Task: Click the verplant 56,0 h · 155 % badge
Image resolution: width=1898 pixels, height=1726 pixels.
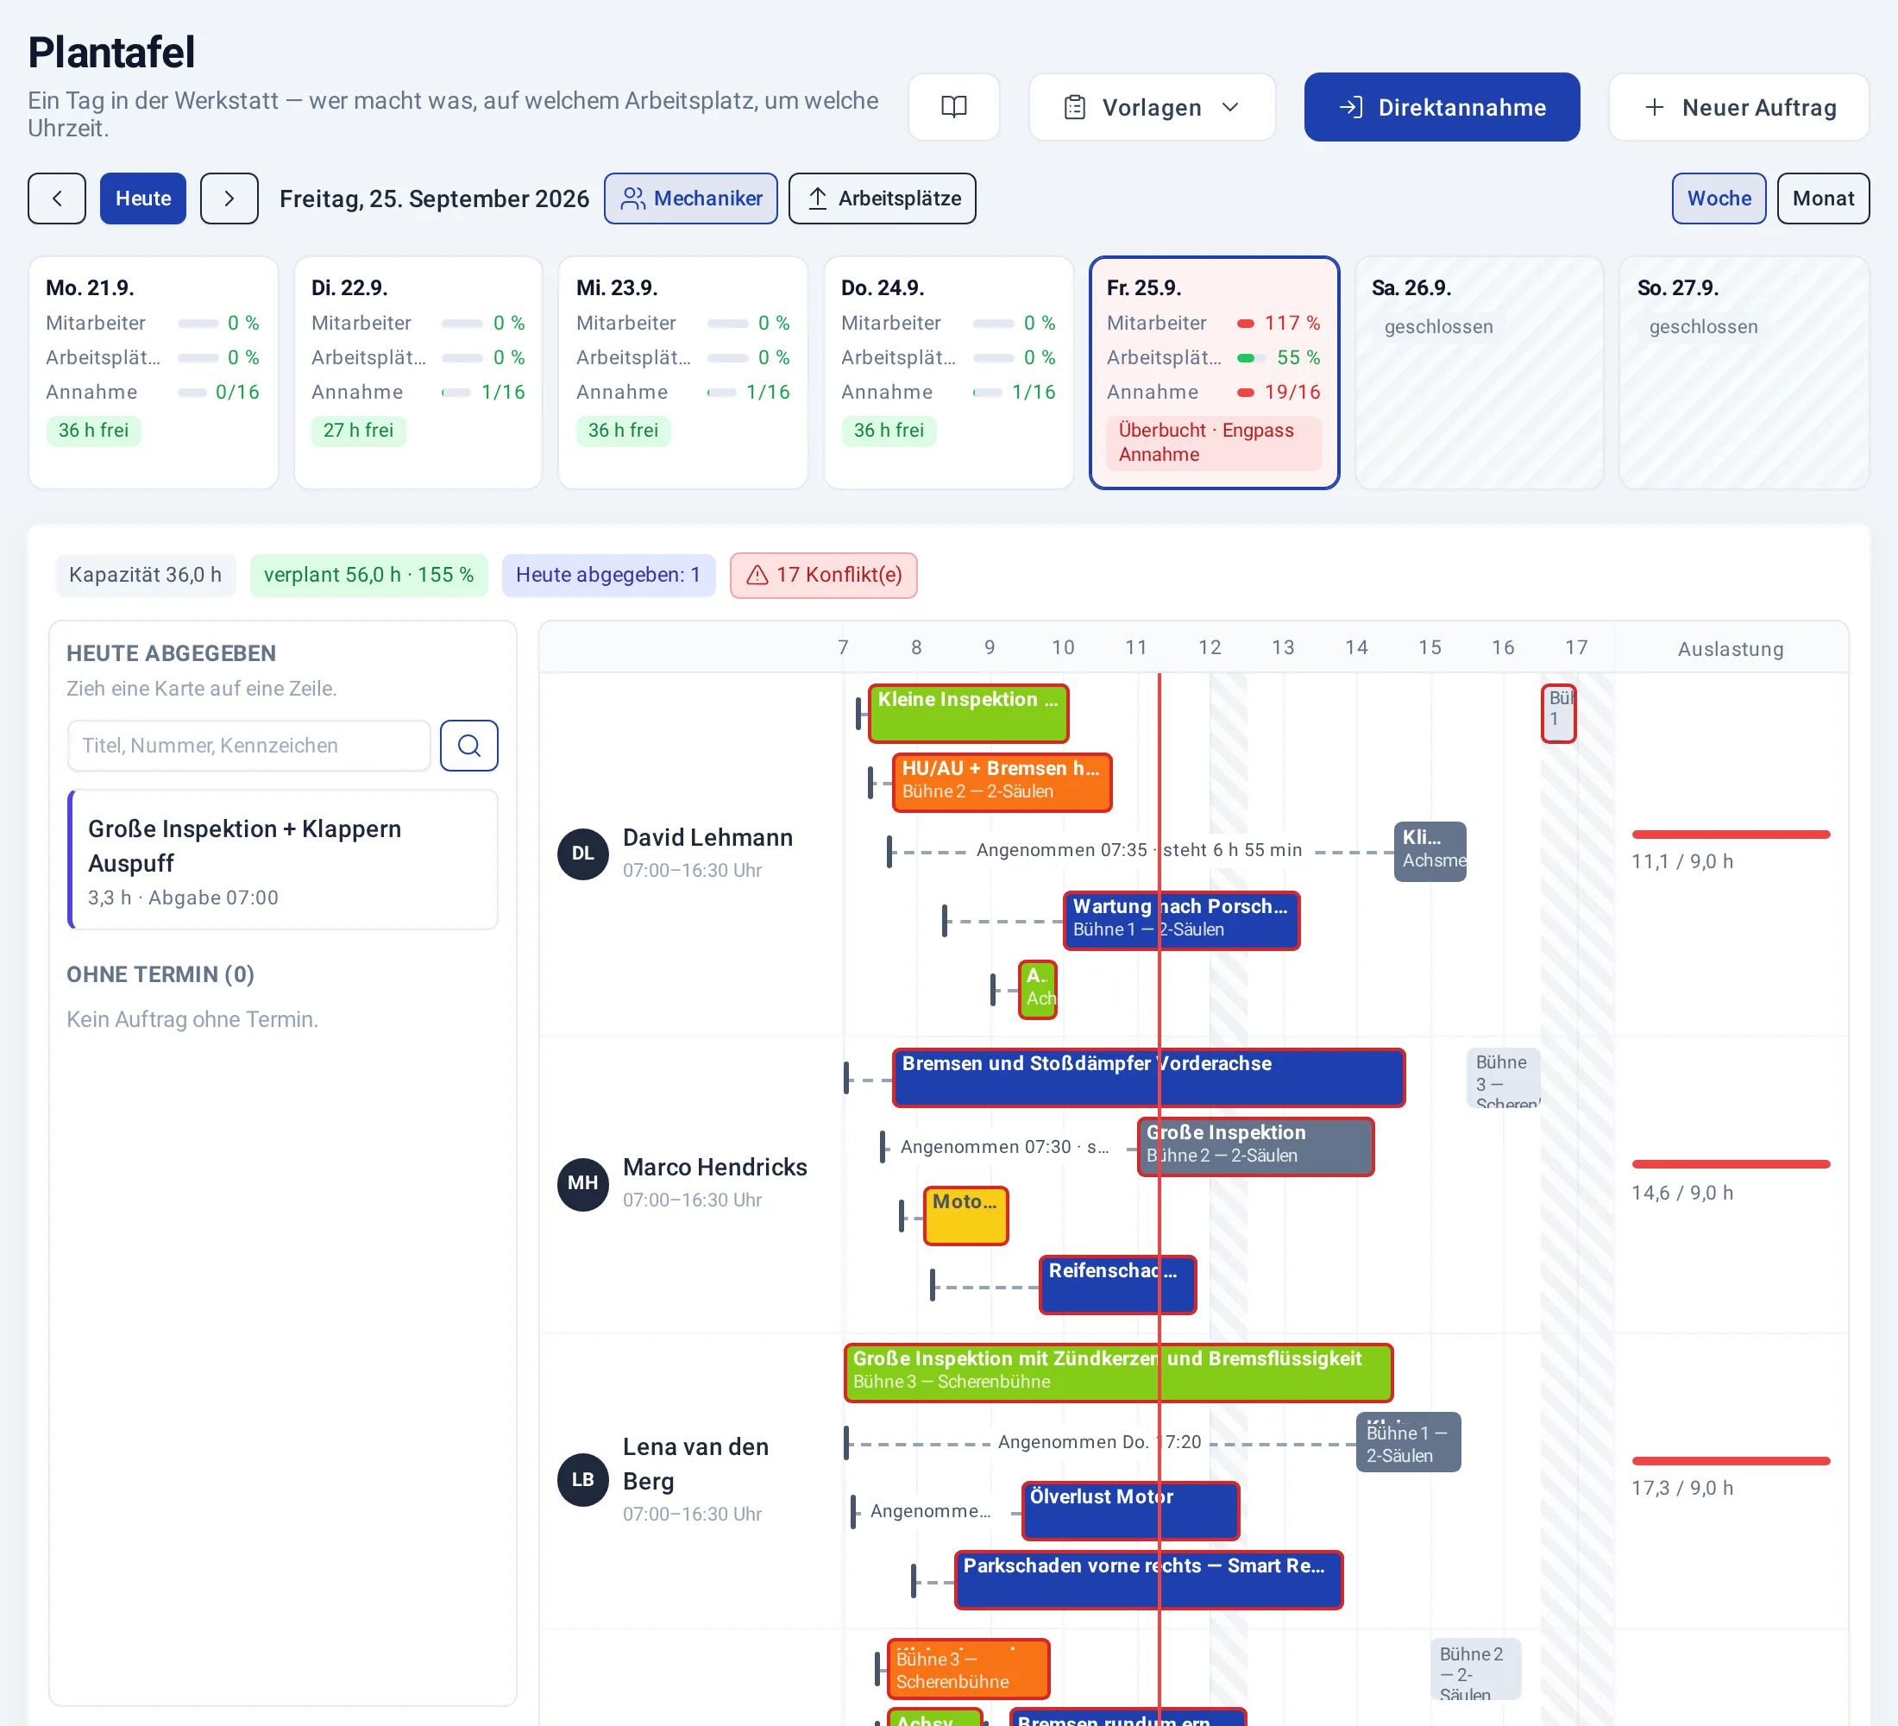Action: [368, 576]
